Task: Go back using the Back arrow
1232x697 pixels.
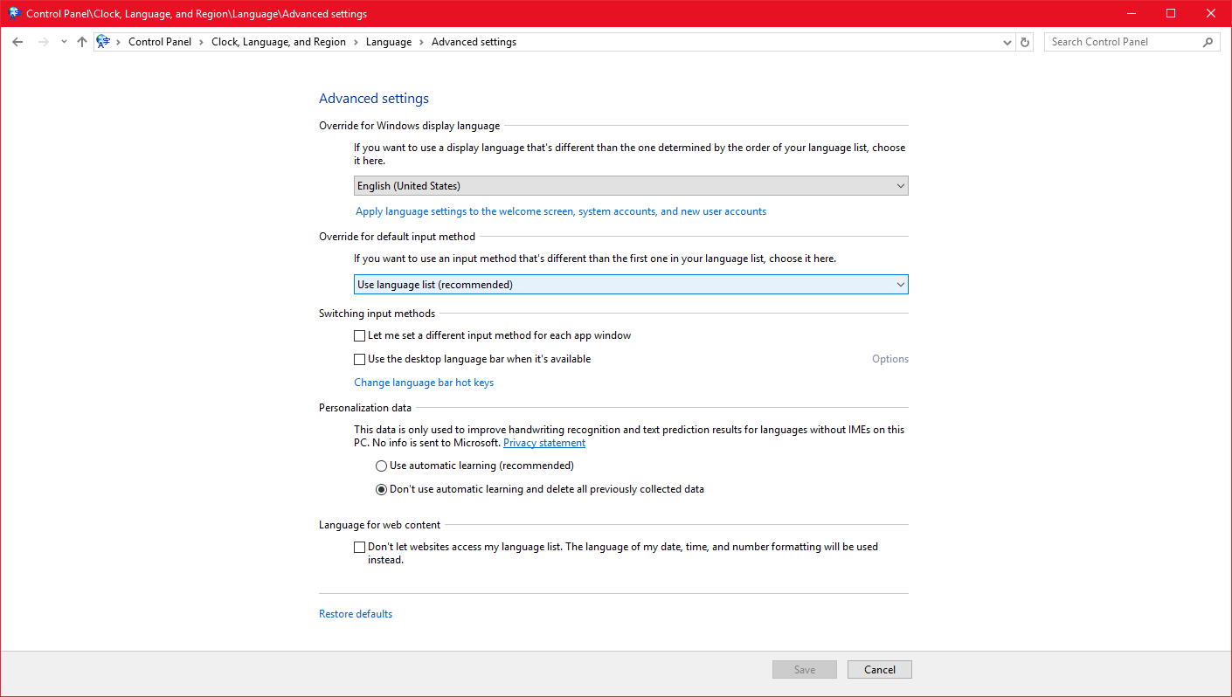Action: coord(17,42)
